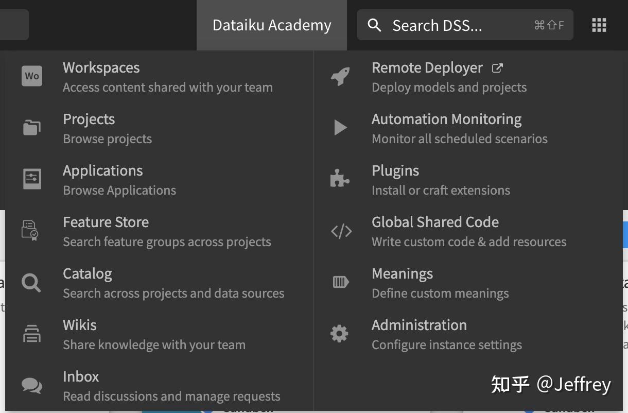
Task: Click the Projects folder icon
Action: [31, 127]
